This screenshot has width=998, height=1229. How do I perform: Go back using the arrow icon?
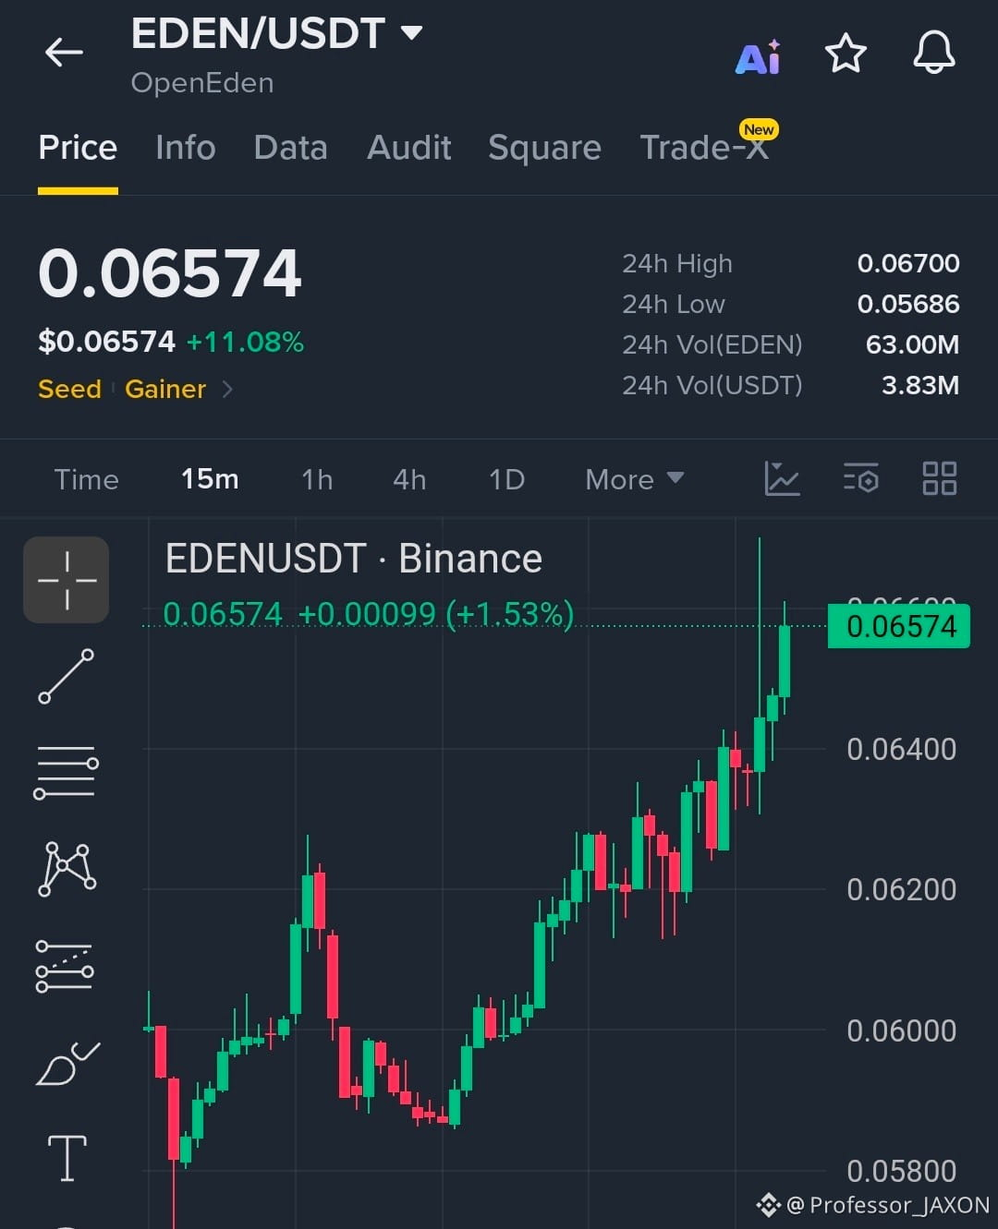tap(64, 53)
